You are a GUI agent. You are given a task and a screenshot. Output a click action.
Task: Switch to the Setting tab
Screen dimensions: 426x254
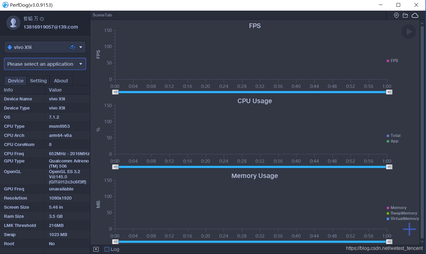point(38,81)
